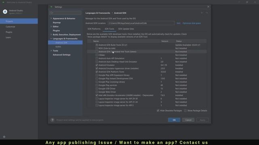Open the settings gear in the welcome window
Screen dimensions: 259x145
4,137
